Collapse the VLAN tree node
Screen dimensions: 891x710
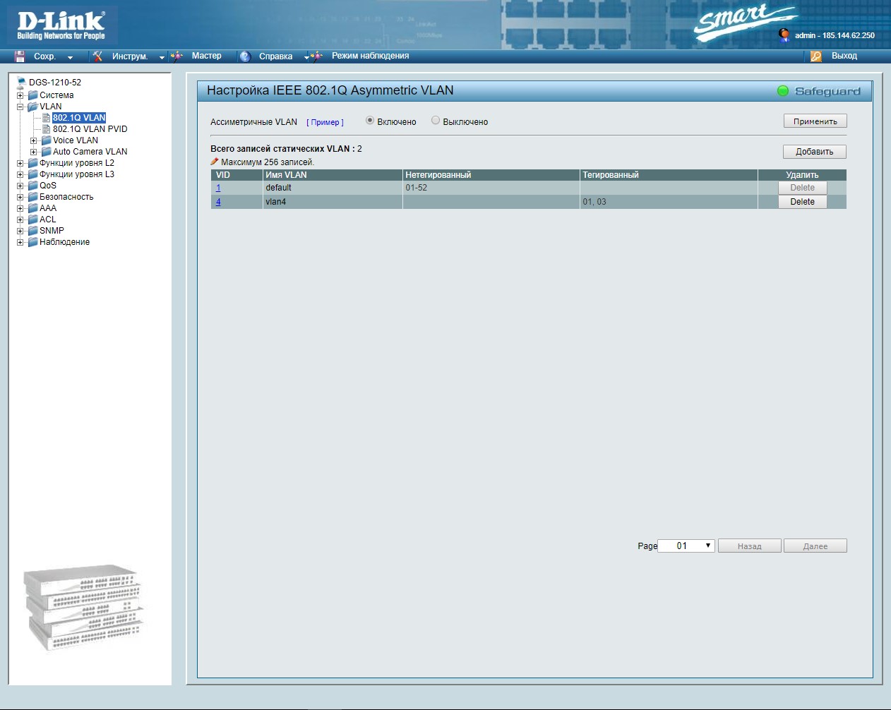point(20,107)
